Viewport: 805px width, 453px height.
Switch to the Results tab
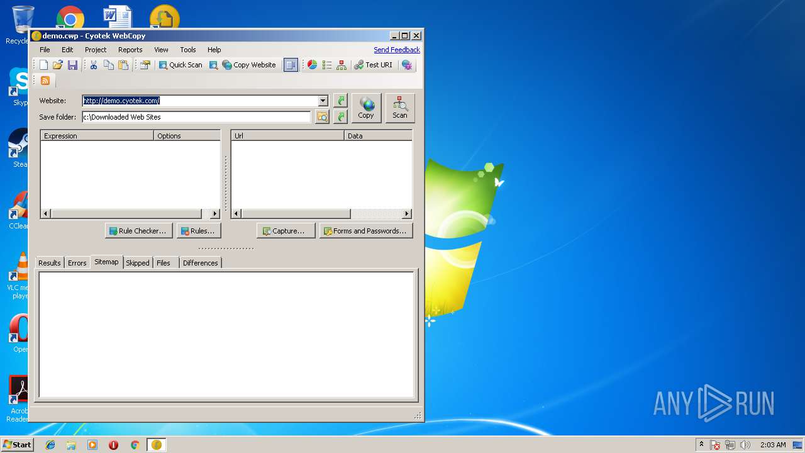50,263
